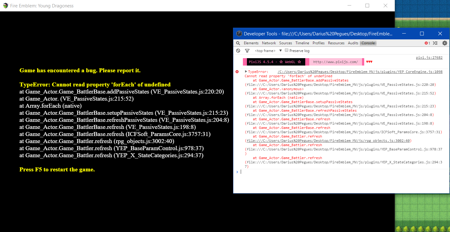The image size is (450, 232).
Task: Click the addPassiveStates stack line in game
Action: coord(122,92)
